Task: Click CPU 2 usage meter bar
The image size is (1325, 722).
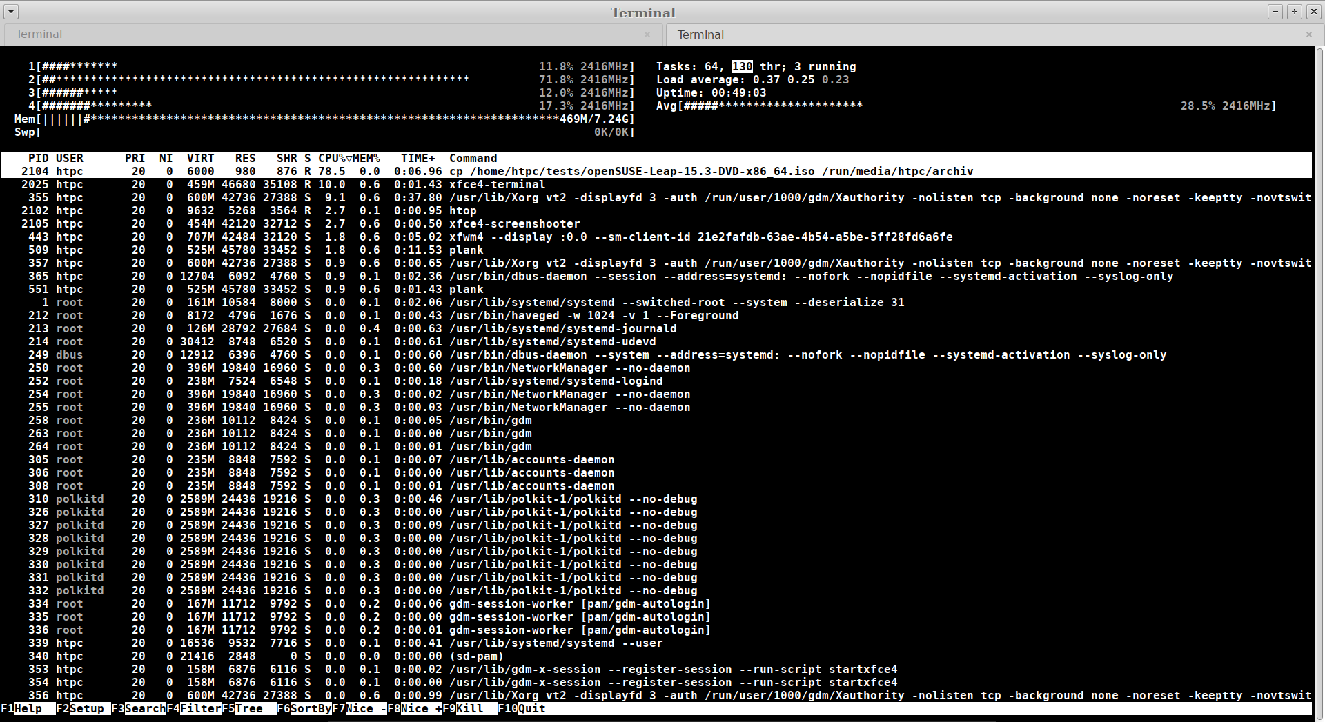Action: [x=331, y=79]
